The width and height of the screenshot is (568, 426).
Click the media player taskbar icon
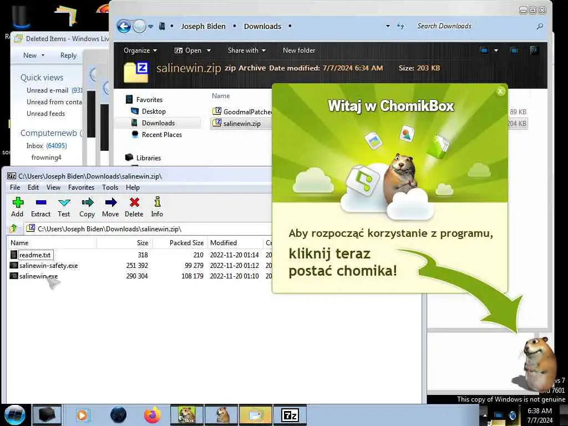(x=82, y=415)
